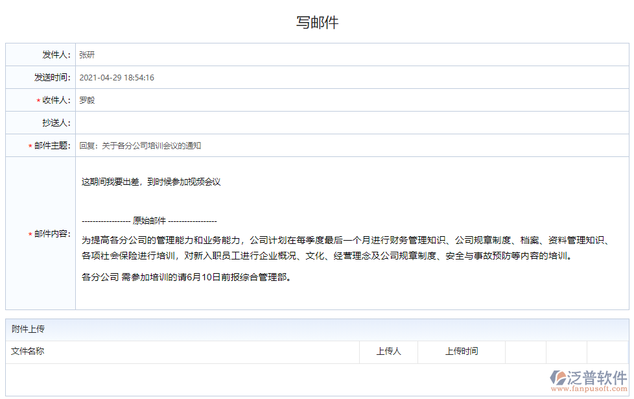
Task: Click the empty 抄送人 CC field
Action: (x=194, y=123)
